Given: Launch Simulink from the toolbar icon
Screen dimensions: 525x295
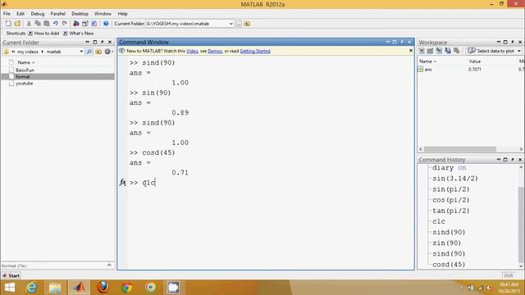Looking at the screenshot, I should [76, 24].
